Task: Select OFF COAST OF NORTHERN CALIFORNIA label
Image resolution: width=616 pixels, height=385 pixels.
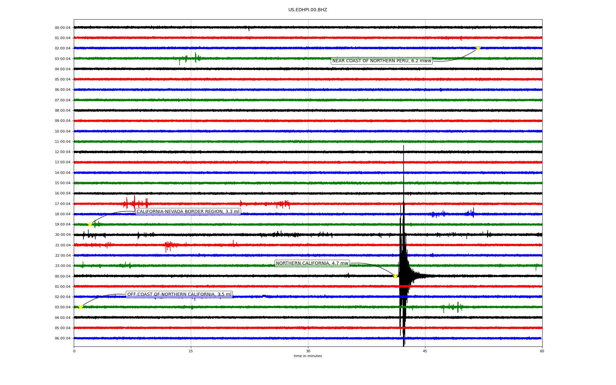Action: (179, 295)
